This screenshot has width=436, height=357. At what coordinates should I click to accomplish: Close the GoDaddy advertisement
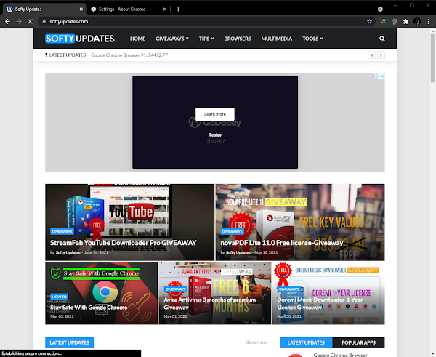point(382,76)
